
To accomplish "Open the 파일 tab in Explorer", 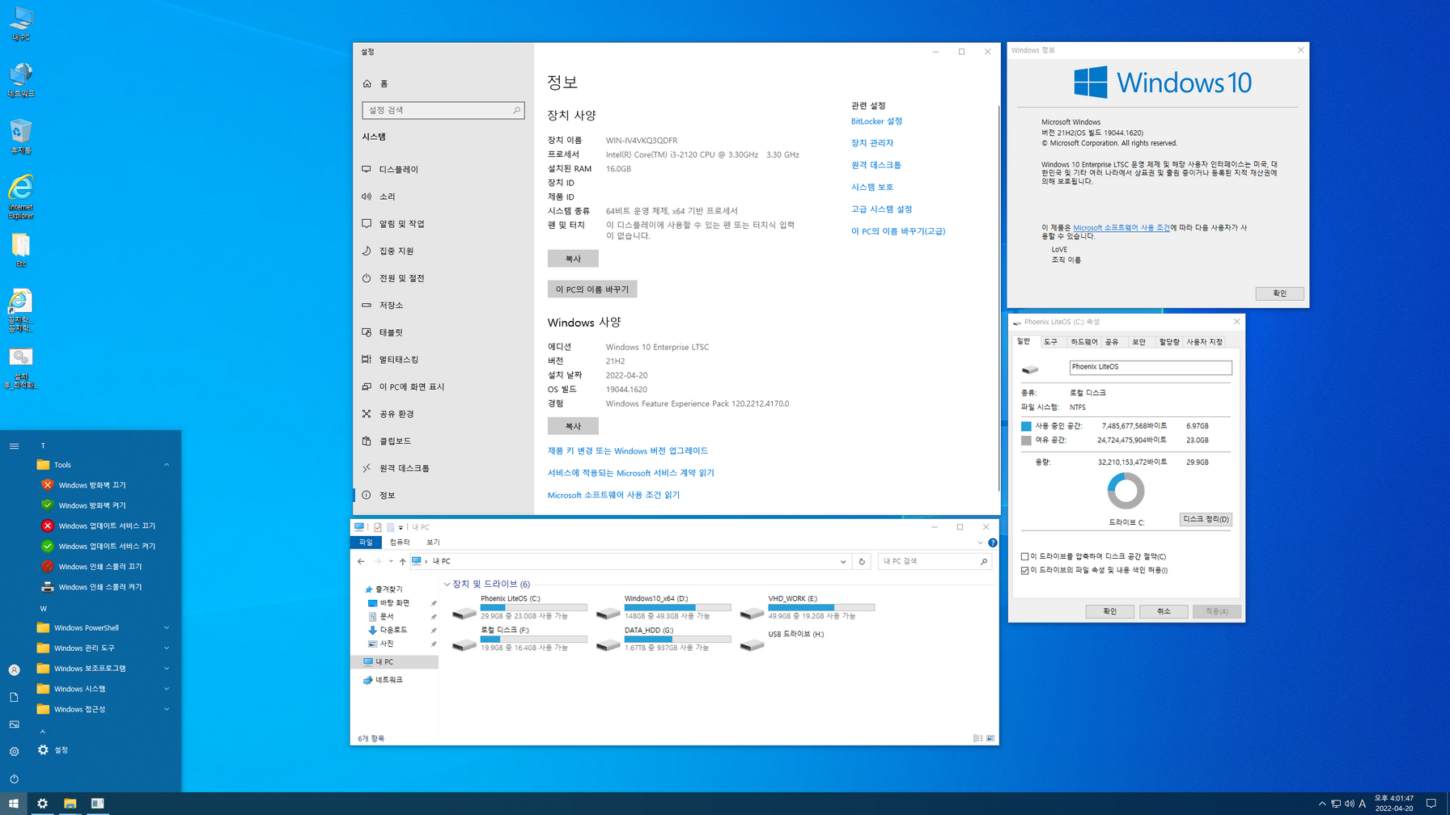I will (x=366, y=543).
